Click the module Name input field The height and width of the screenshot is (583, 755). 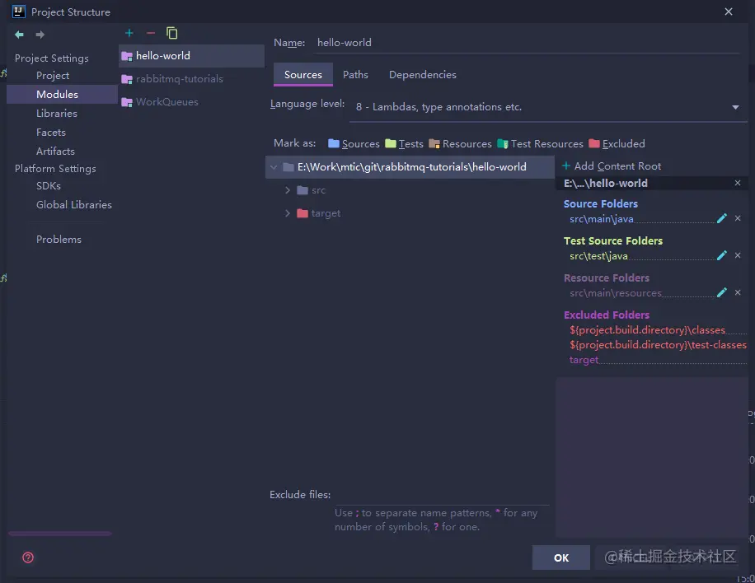click(x=528, y=43)
